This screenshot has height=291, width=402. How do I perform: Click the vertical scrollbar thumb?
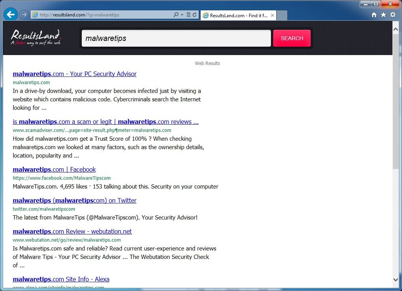click(396, 101)
